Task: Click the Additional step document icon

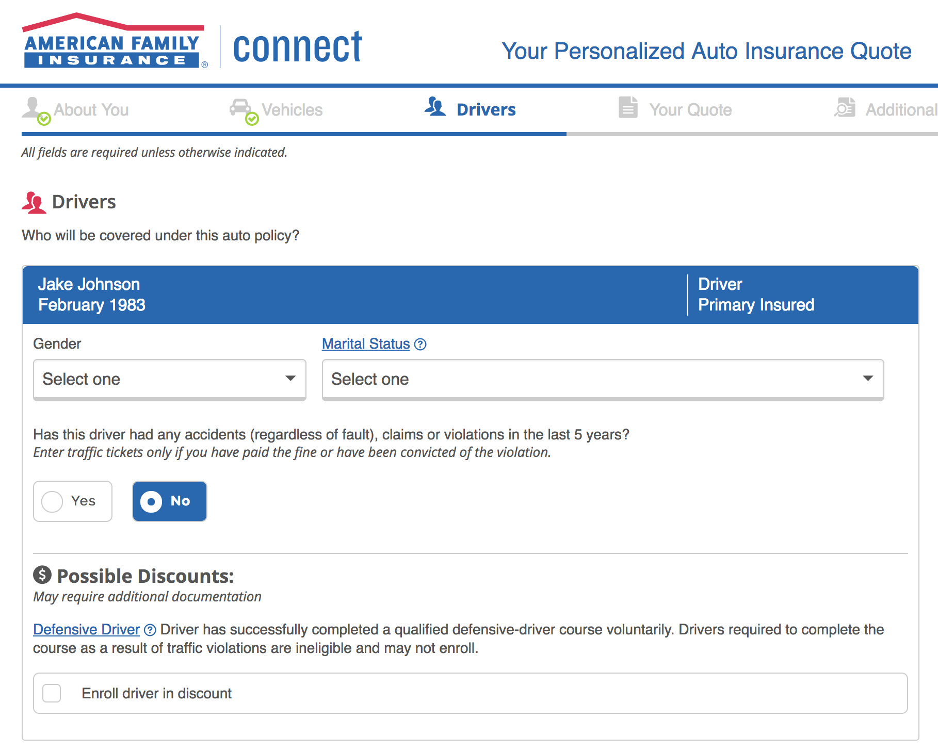Action: [845, 108]
